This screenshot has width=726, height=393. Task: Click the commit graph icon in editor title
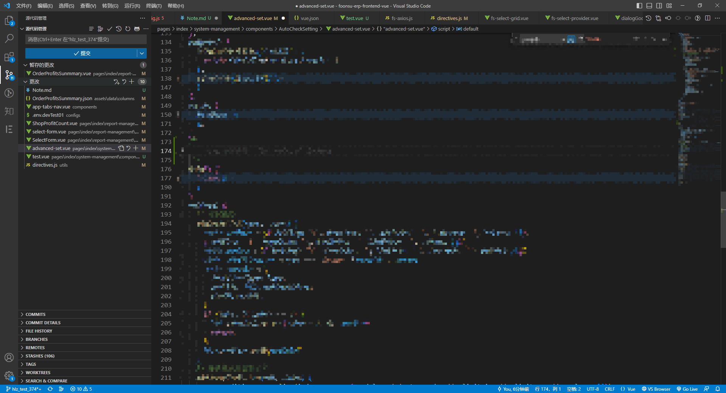(x=698, y=18)
